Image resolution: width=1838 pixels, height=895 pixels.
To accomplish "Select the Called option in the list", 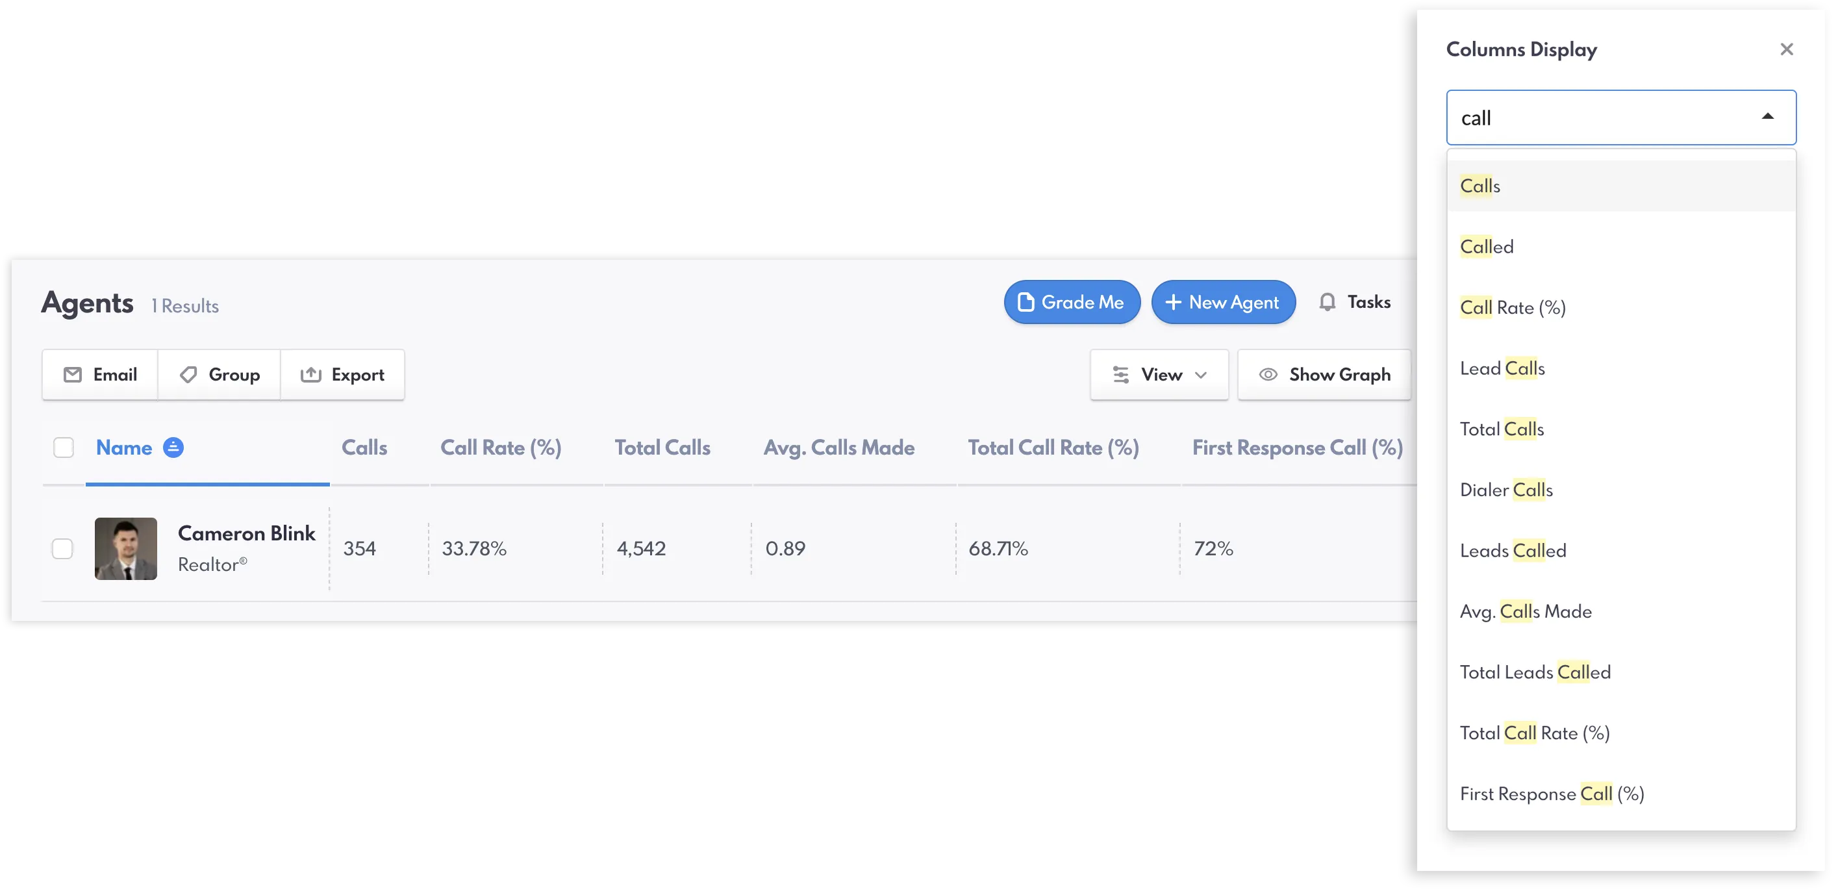I will pos(1487,247).
